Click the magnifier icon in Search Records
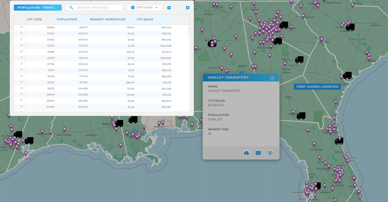 pyautogui.click(x=71, y=8)
